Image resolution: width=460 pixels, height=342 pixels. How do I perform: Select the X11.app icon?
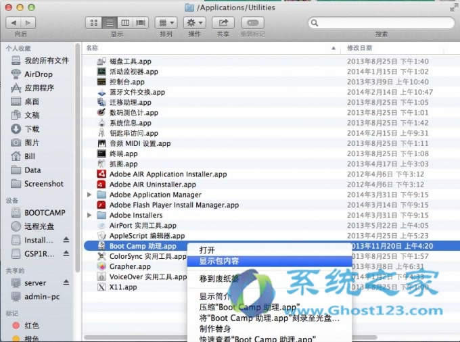pos(101,287)
